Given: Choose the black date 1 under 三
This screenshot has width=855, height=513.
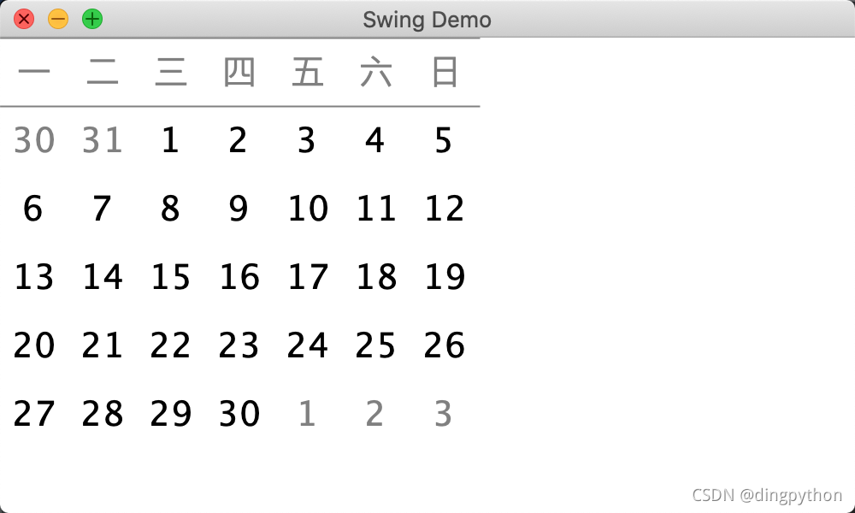Looking at the screenshot, I should pos(171,140).
